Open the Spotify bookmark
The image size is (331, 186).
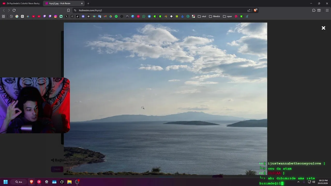point(116,16)
